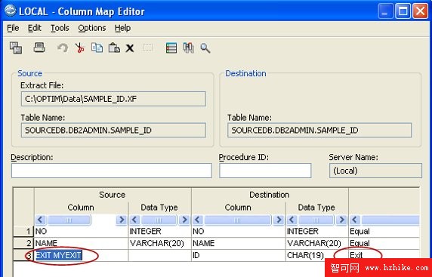Viewport: 432px width, 277px height.
Task: Click into the Procedure ID field
Action: click(265, 171)
